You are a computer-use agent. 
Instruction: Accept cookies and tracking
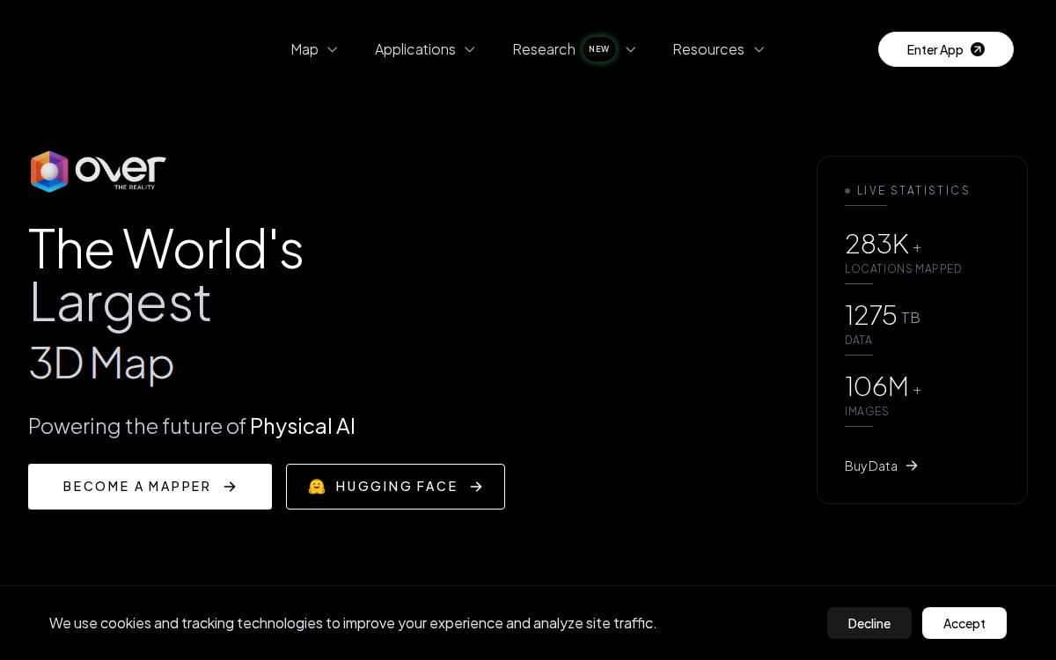[964, 623]
